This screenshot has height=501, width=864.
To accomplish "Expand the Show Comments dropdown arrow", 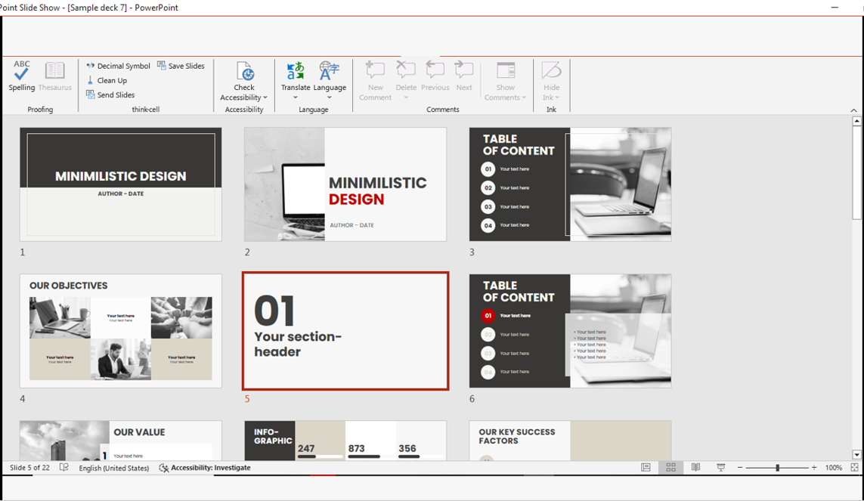I will click(524, 97).
